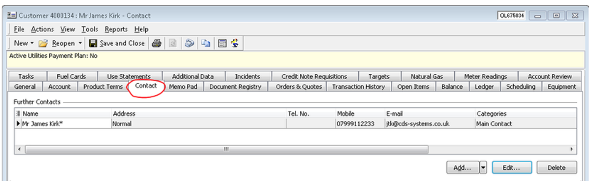Click the telephone icon in the toolbar

190,43
